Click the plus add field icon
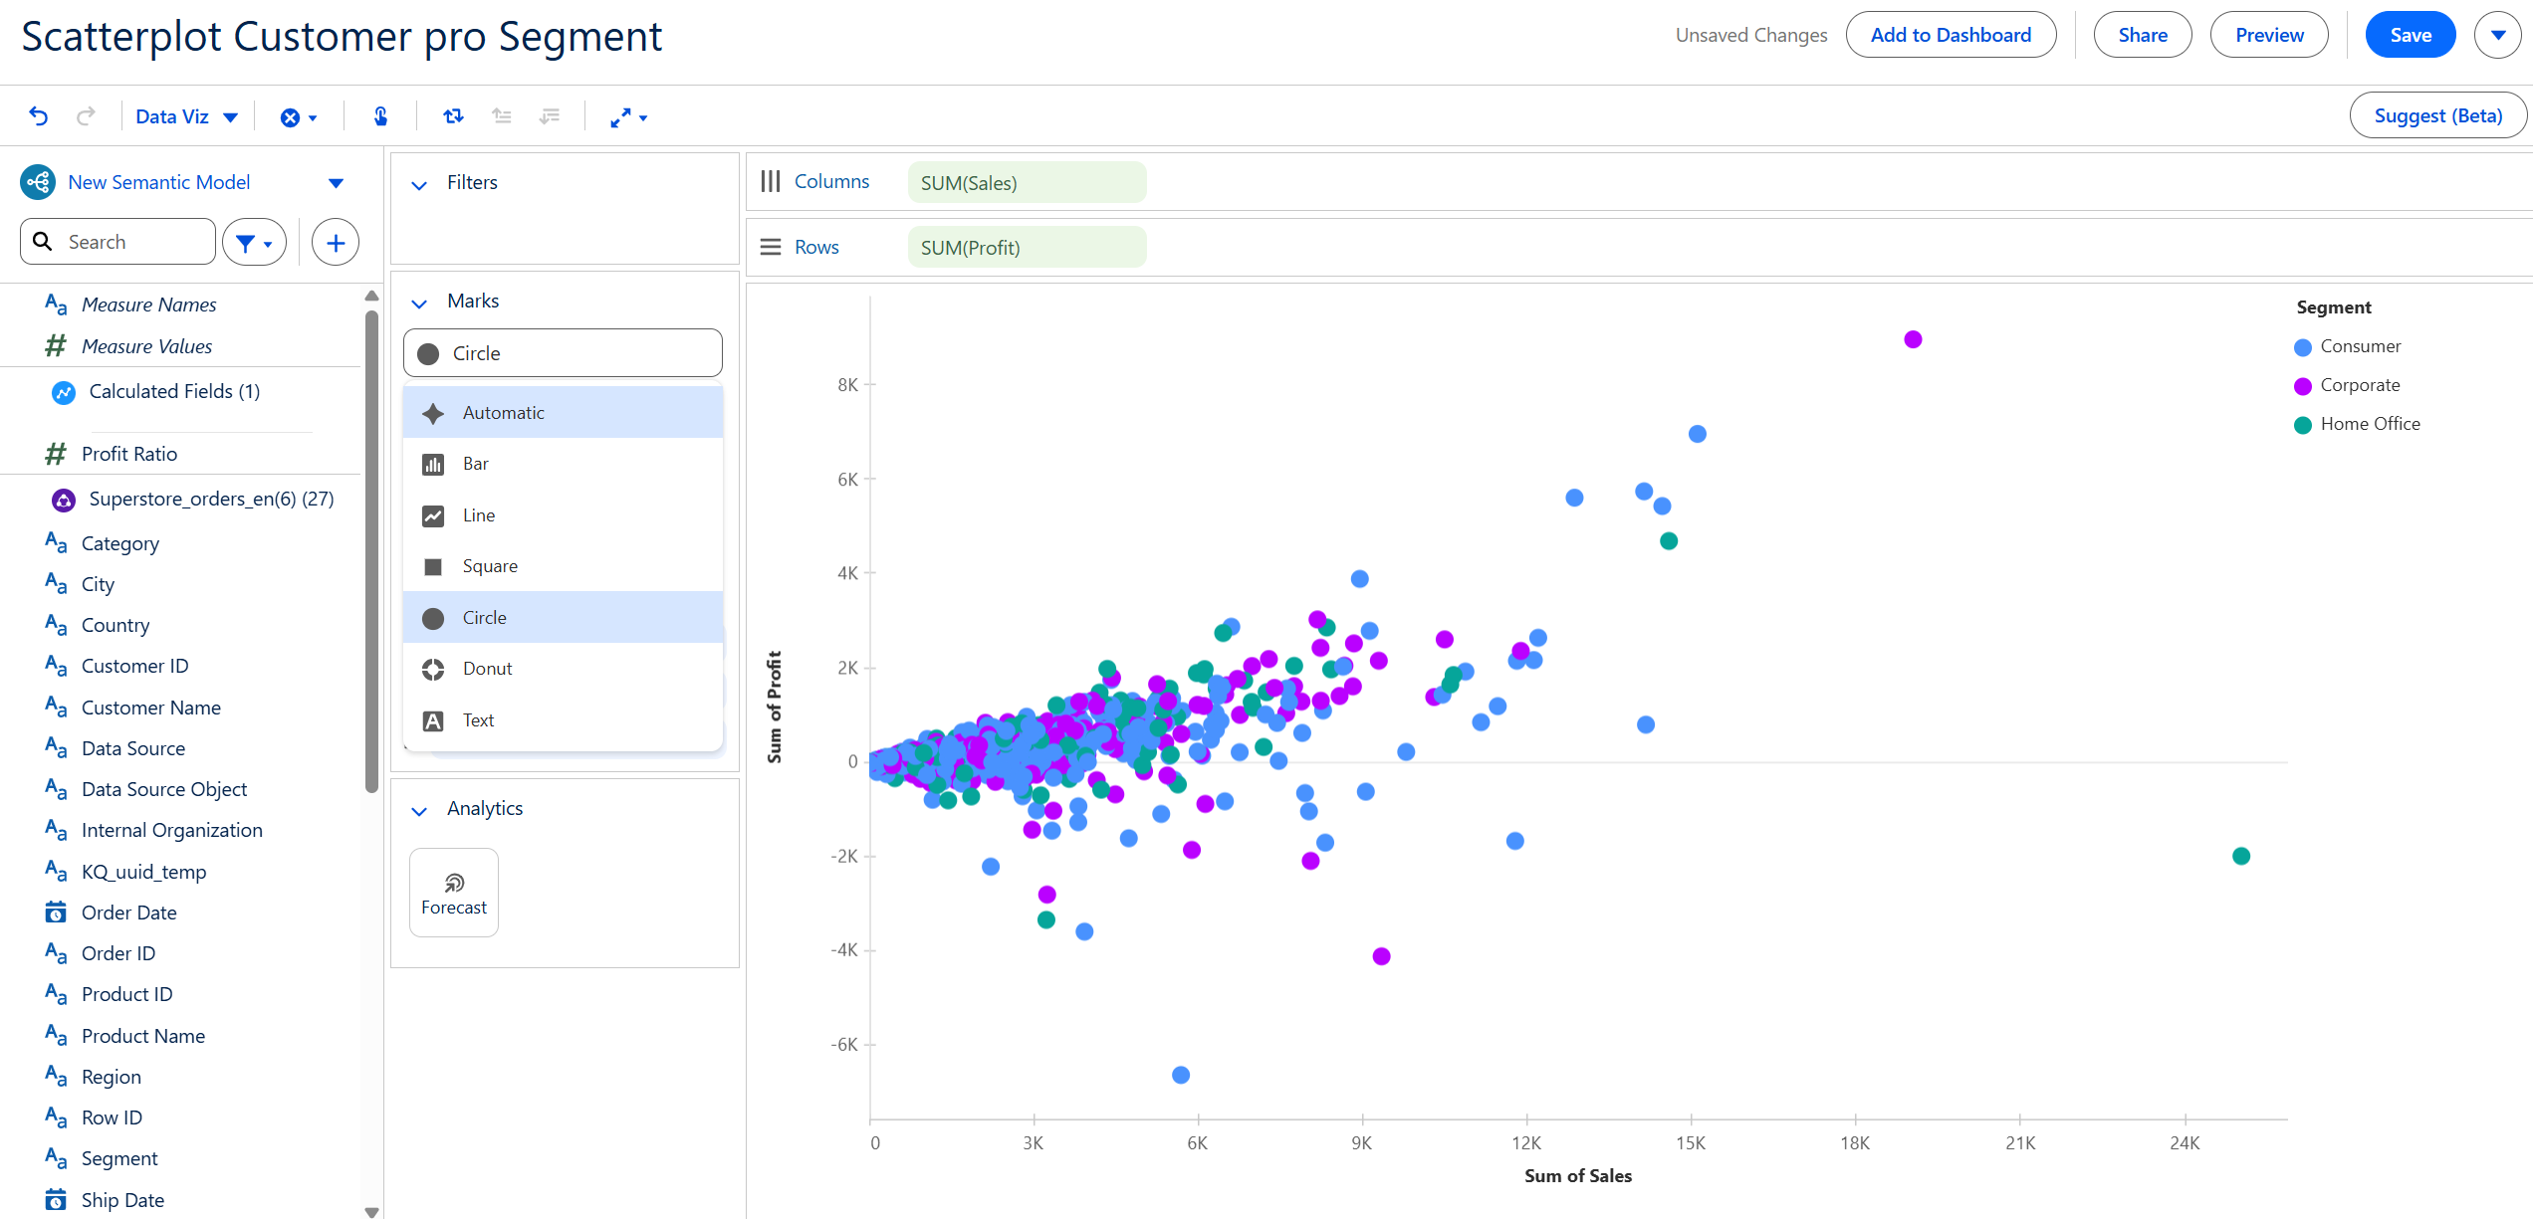Viewport: 2533px width, 1219px height. pyautogui.click(x=336, y=242)
